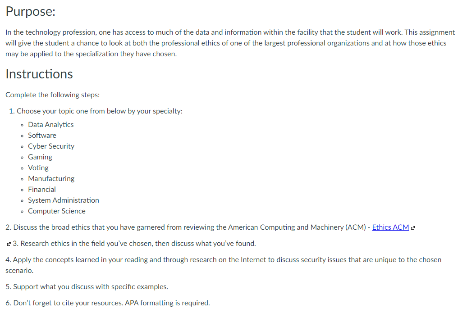
Task: Click external link icon before step 3
Action: pos(9,244)
